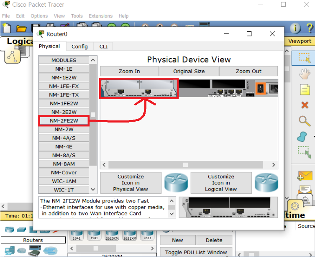Image resolution: width=315 pixels, height=258 pixels.
Task: Select the WIC-1AM module
Action: coord(64,181)
